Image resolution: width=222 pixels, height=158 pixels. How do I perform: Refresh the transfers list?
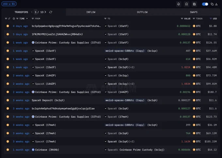coord(51,12)
